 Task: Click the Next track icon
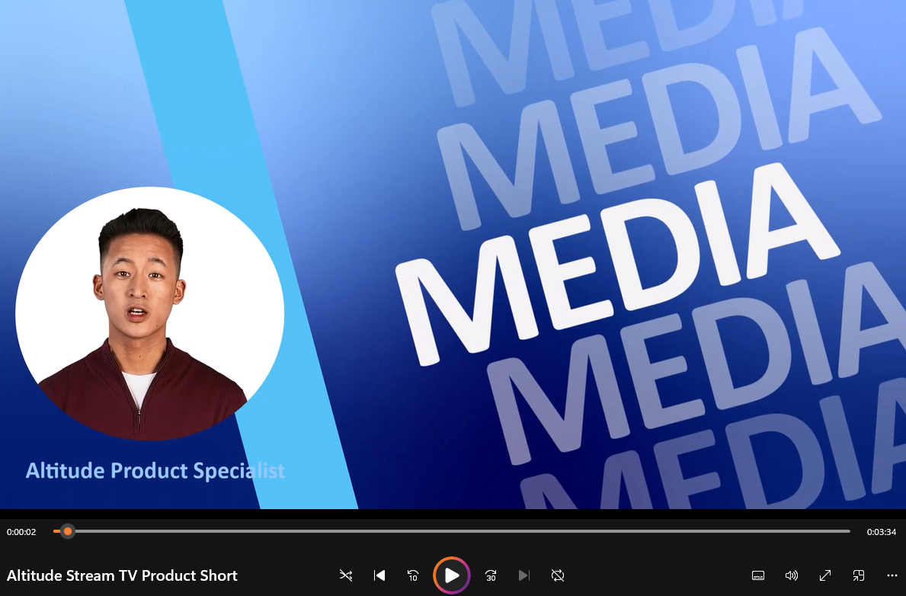(x=523, y=575)
